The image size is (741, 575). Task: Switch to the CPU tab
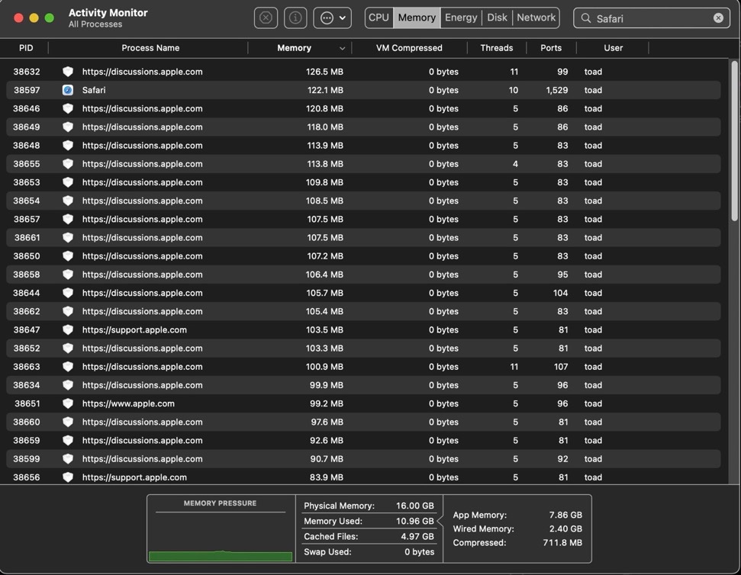pyautogui.click(x=379, y=18)
